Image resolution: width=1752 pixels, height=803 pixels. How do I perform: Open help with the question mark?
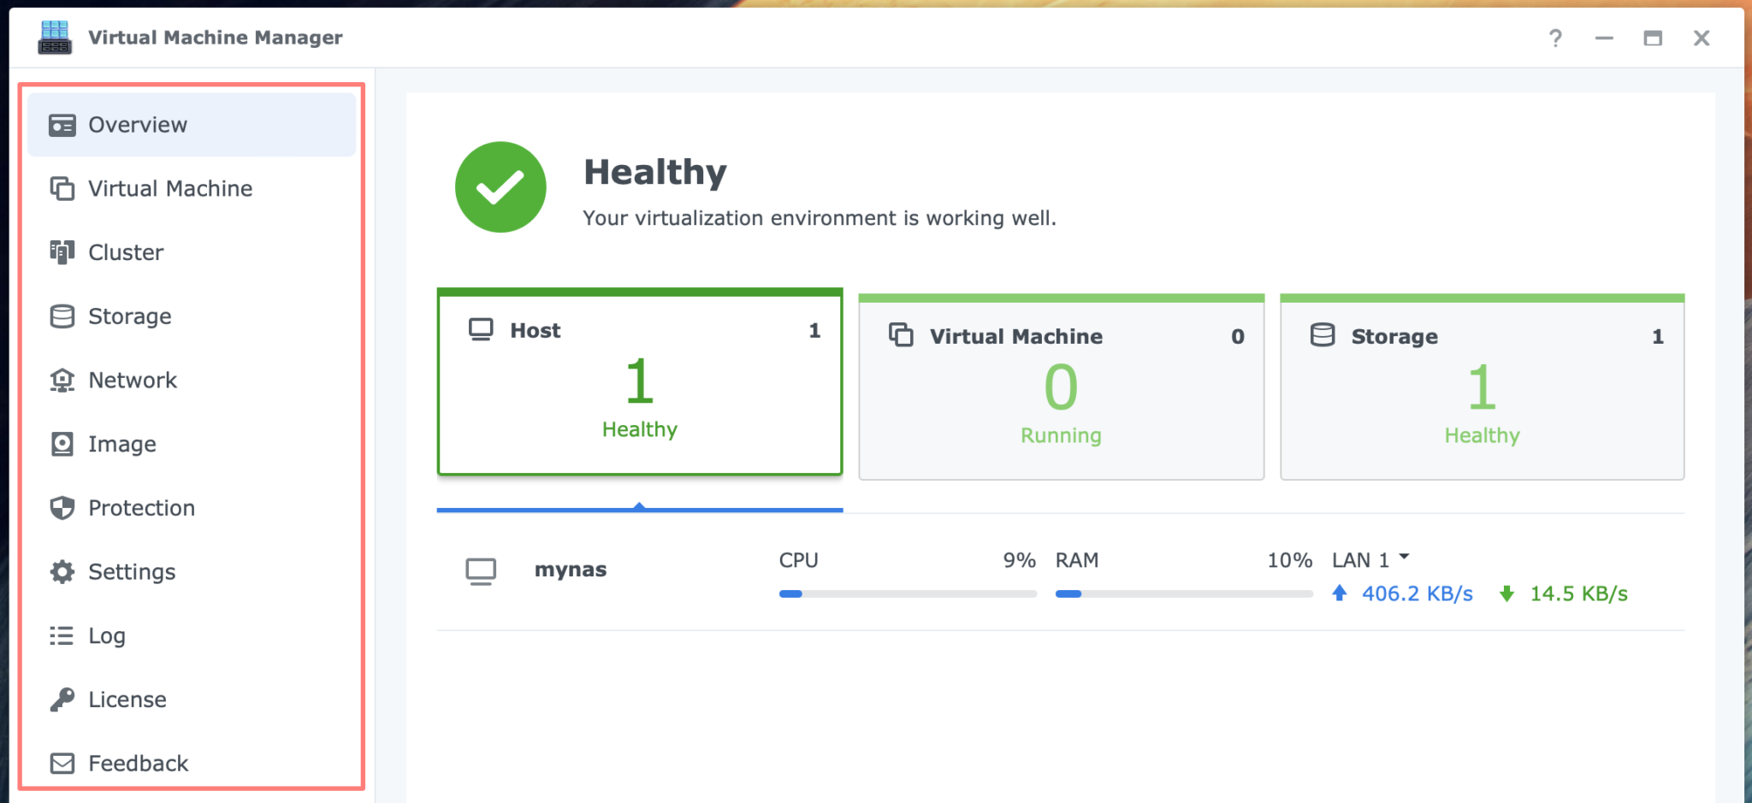click(x=1556, y=38)
